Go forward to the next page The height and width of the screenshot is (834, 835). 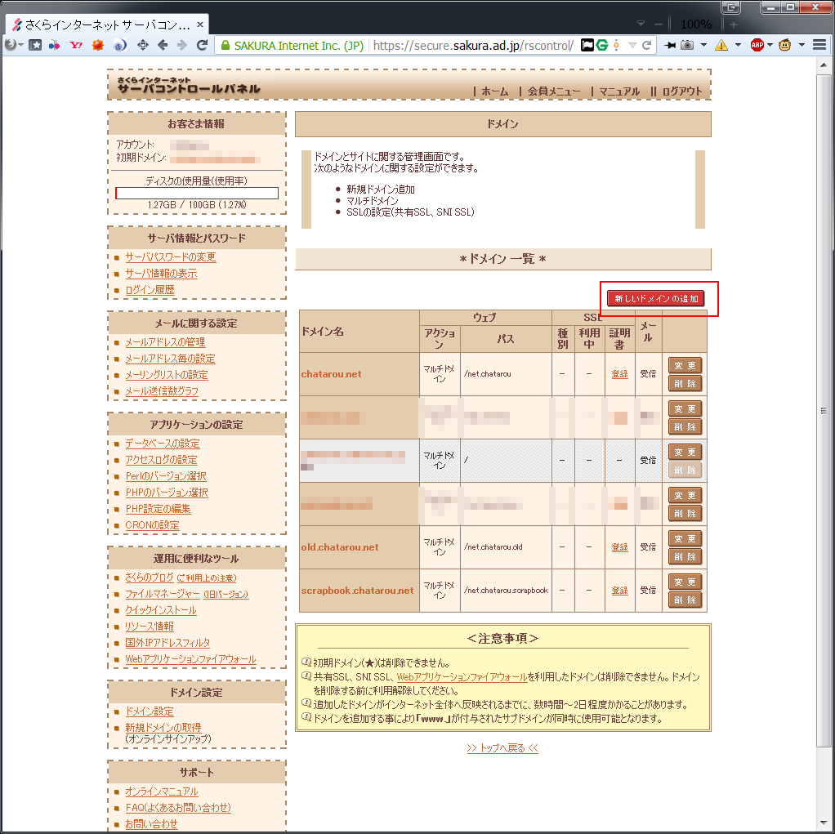click(182, 45)
